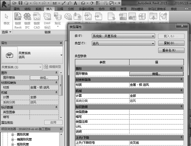Switch to the 视图 ribbon tab
Viewport: 191px width, 146px height.
(112, 9)
